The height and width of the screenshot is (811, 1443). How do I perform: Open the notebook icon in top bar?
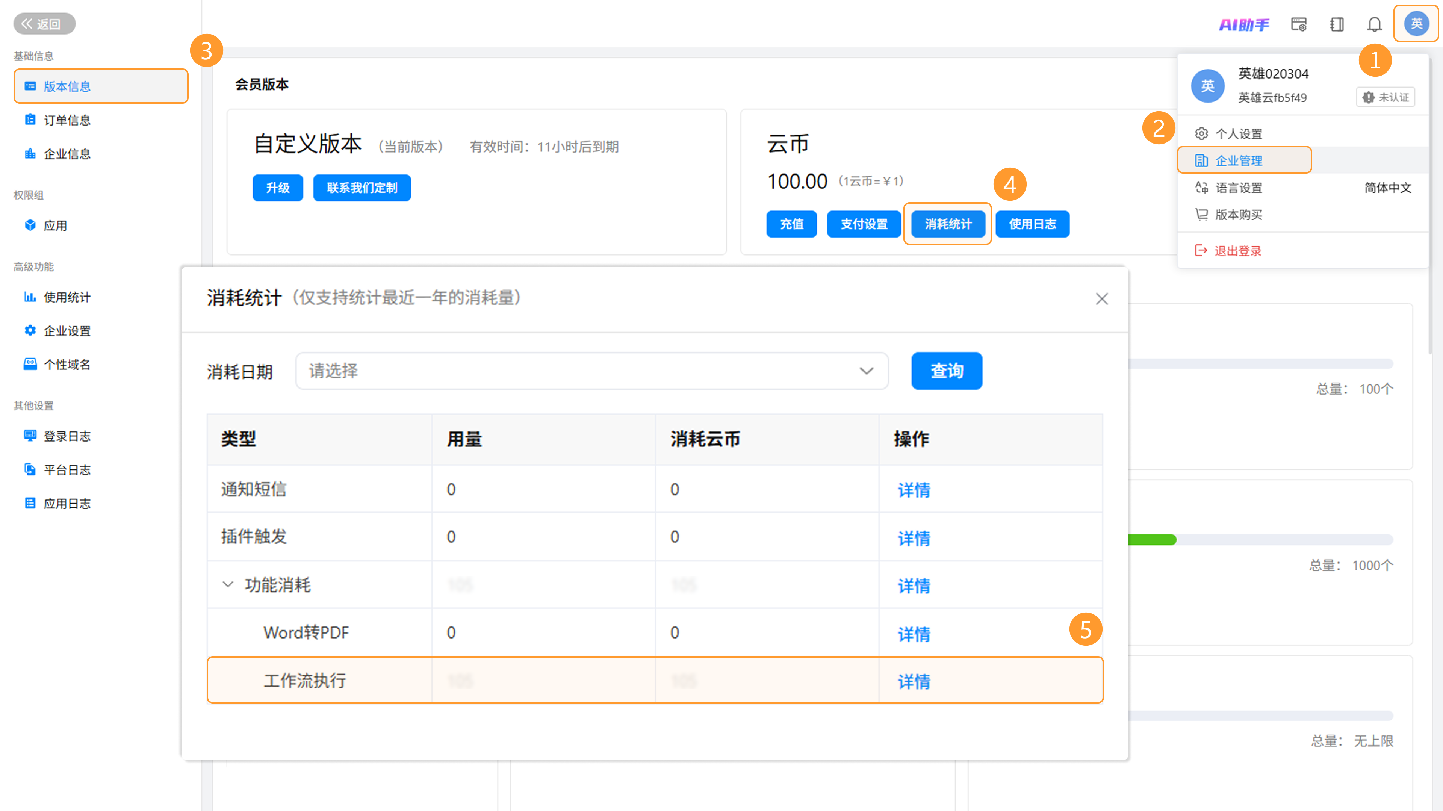(x=1337, y=24)
